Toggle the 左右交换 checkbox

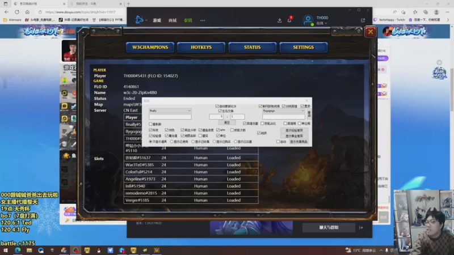pos(226,110)
